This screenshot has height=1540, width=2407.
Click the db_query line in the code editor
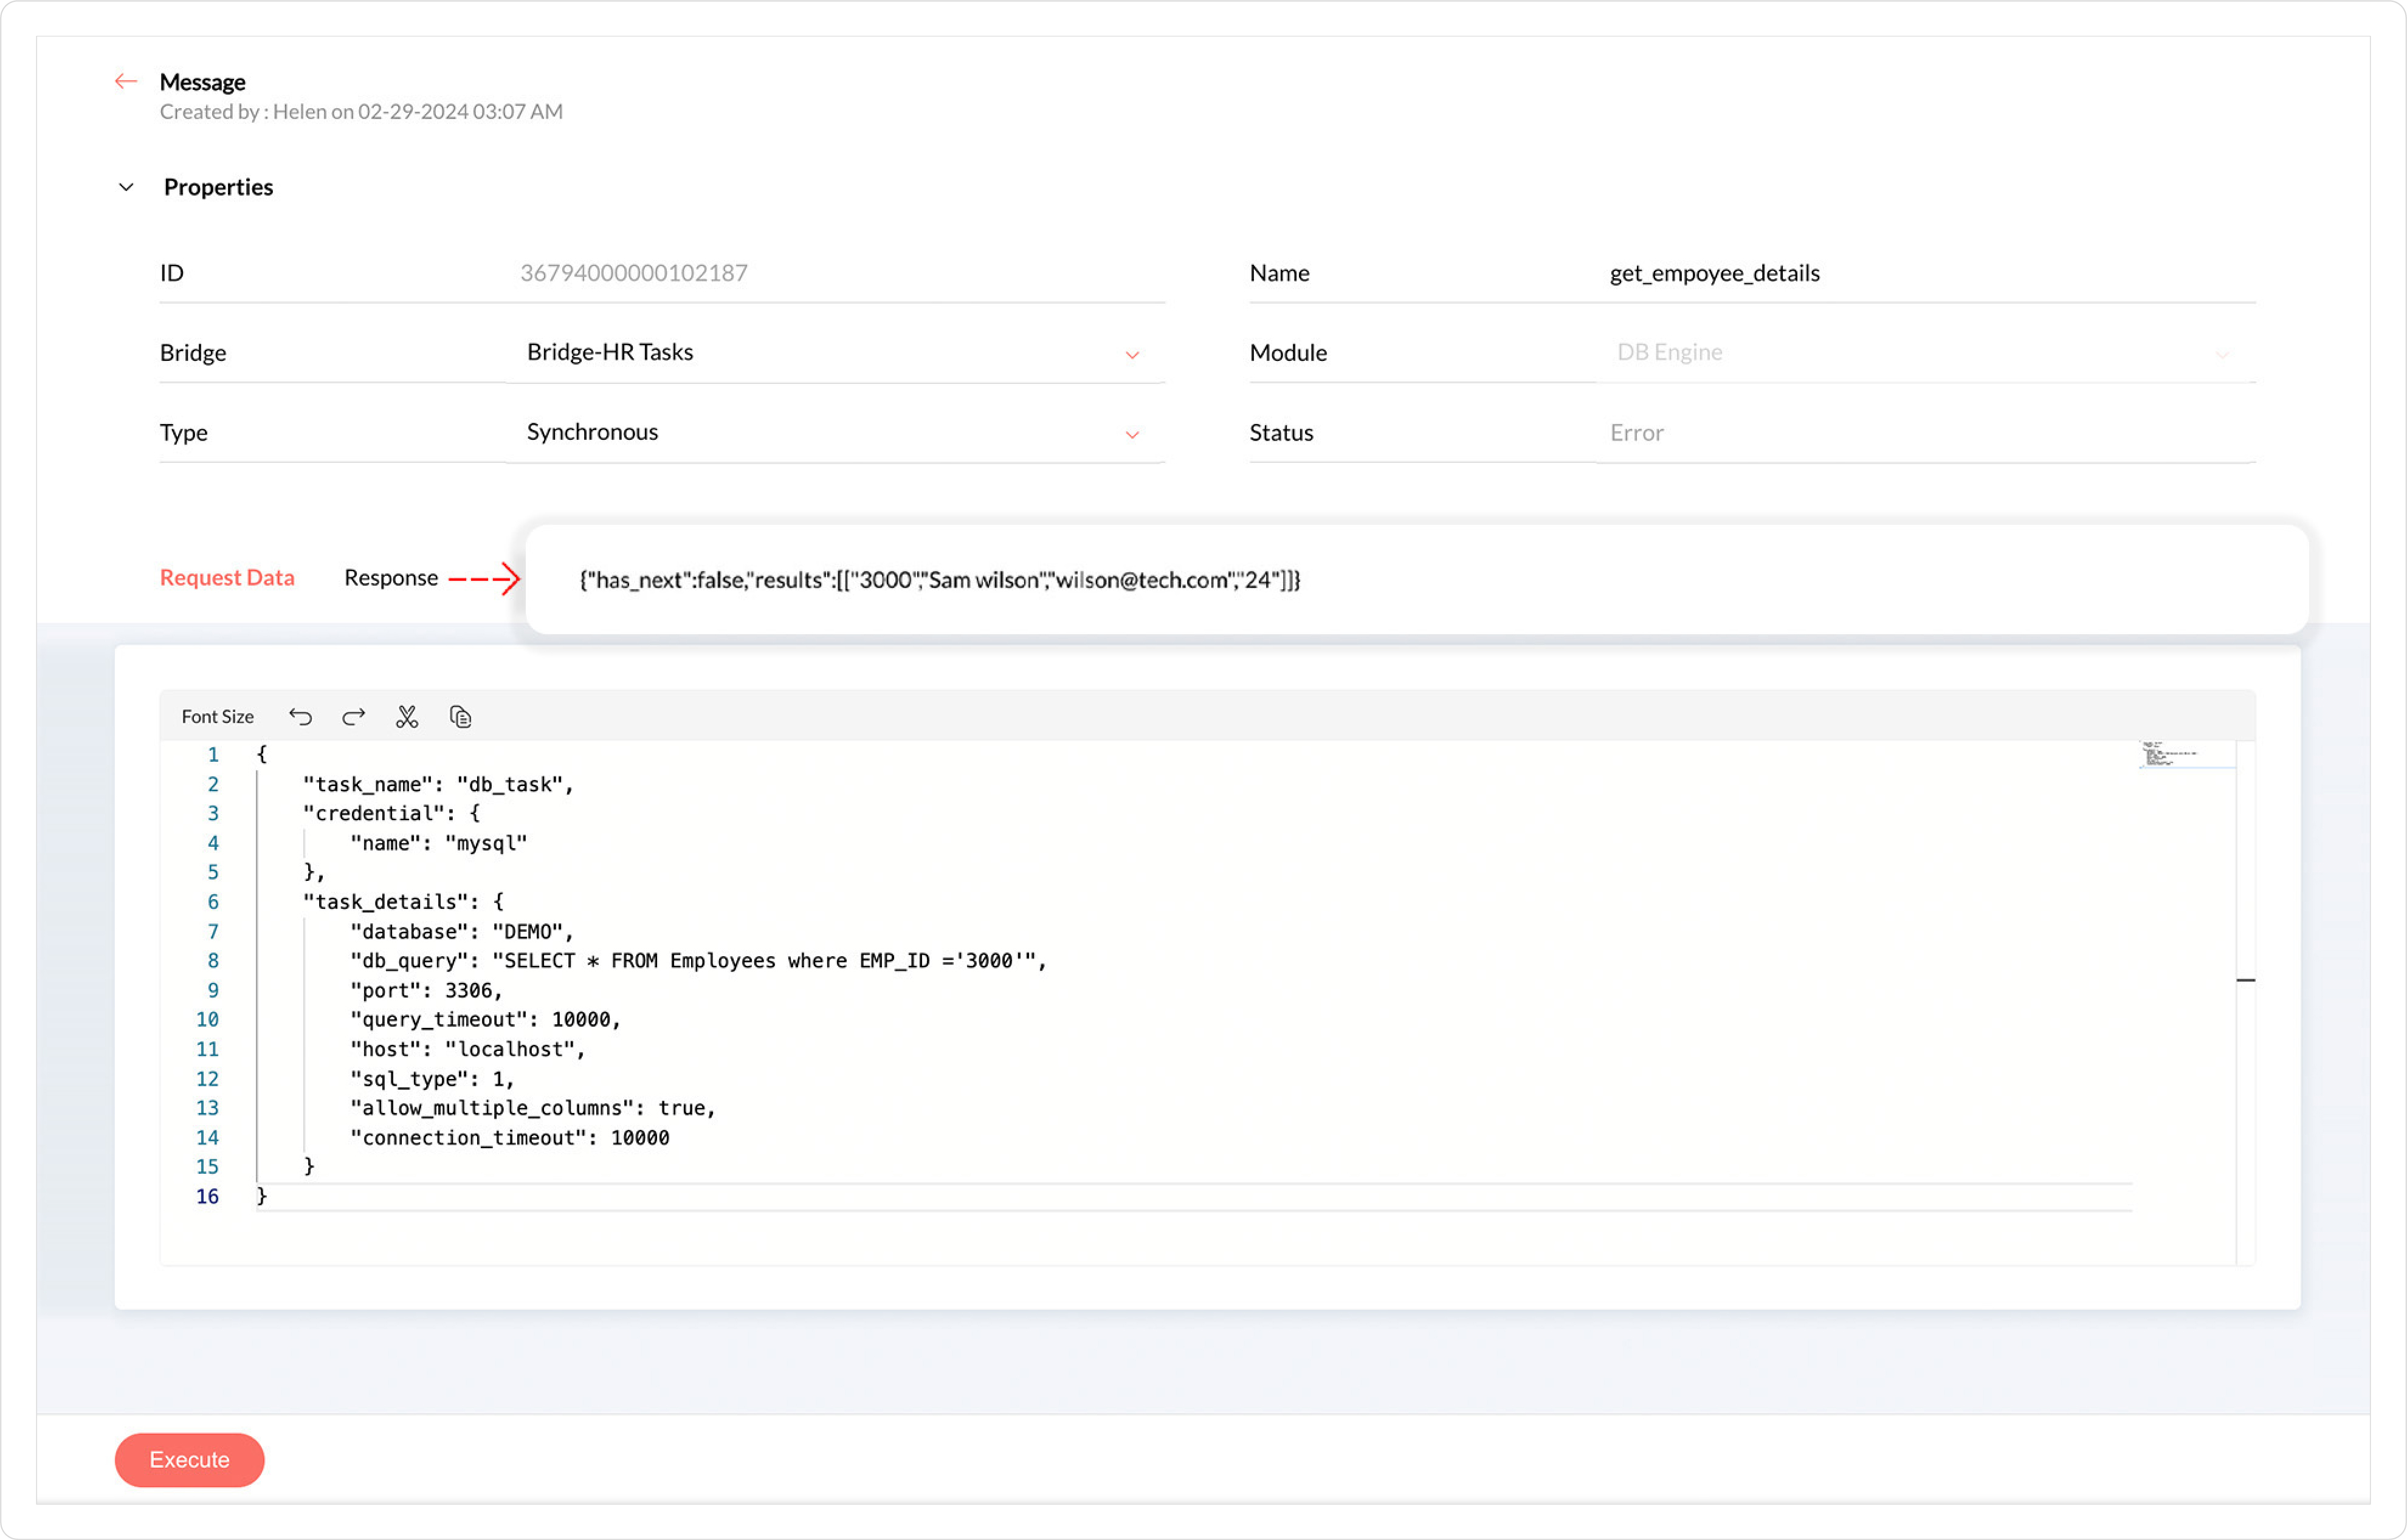pos(697,960)
